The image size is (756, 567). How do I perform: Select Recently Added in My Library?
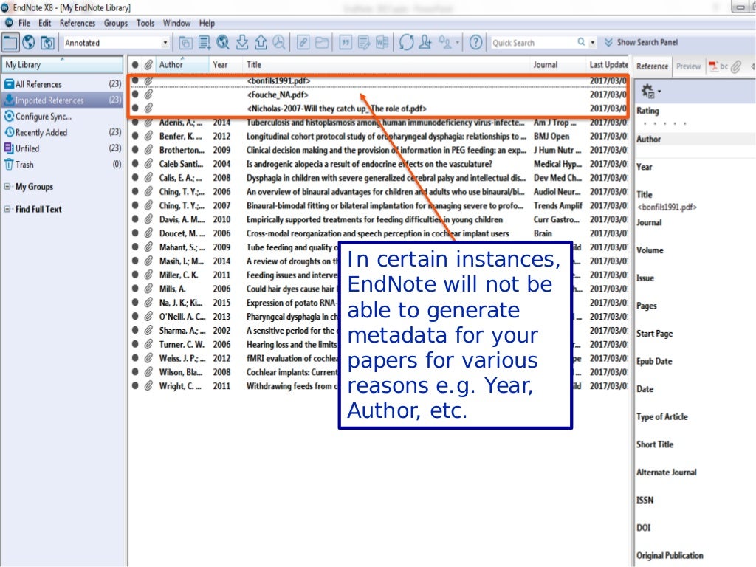point(41,133)
